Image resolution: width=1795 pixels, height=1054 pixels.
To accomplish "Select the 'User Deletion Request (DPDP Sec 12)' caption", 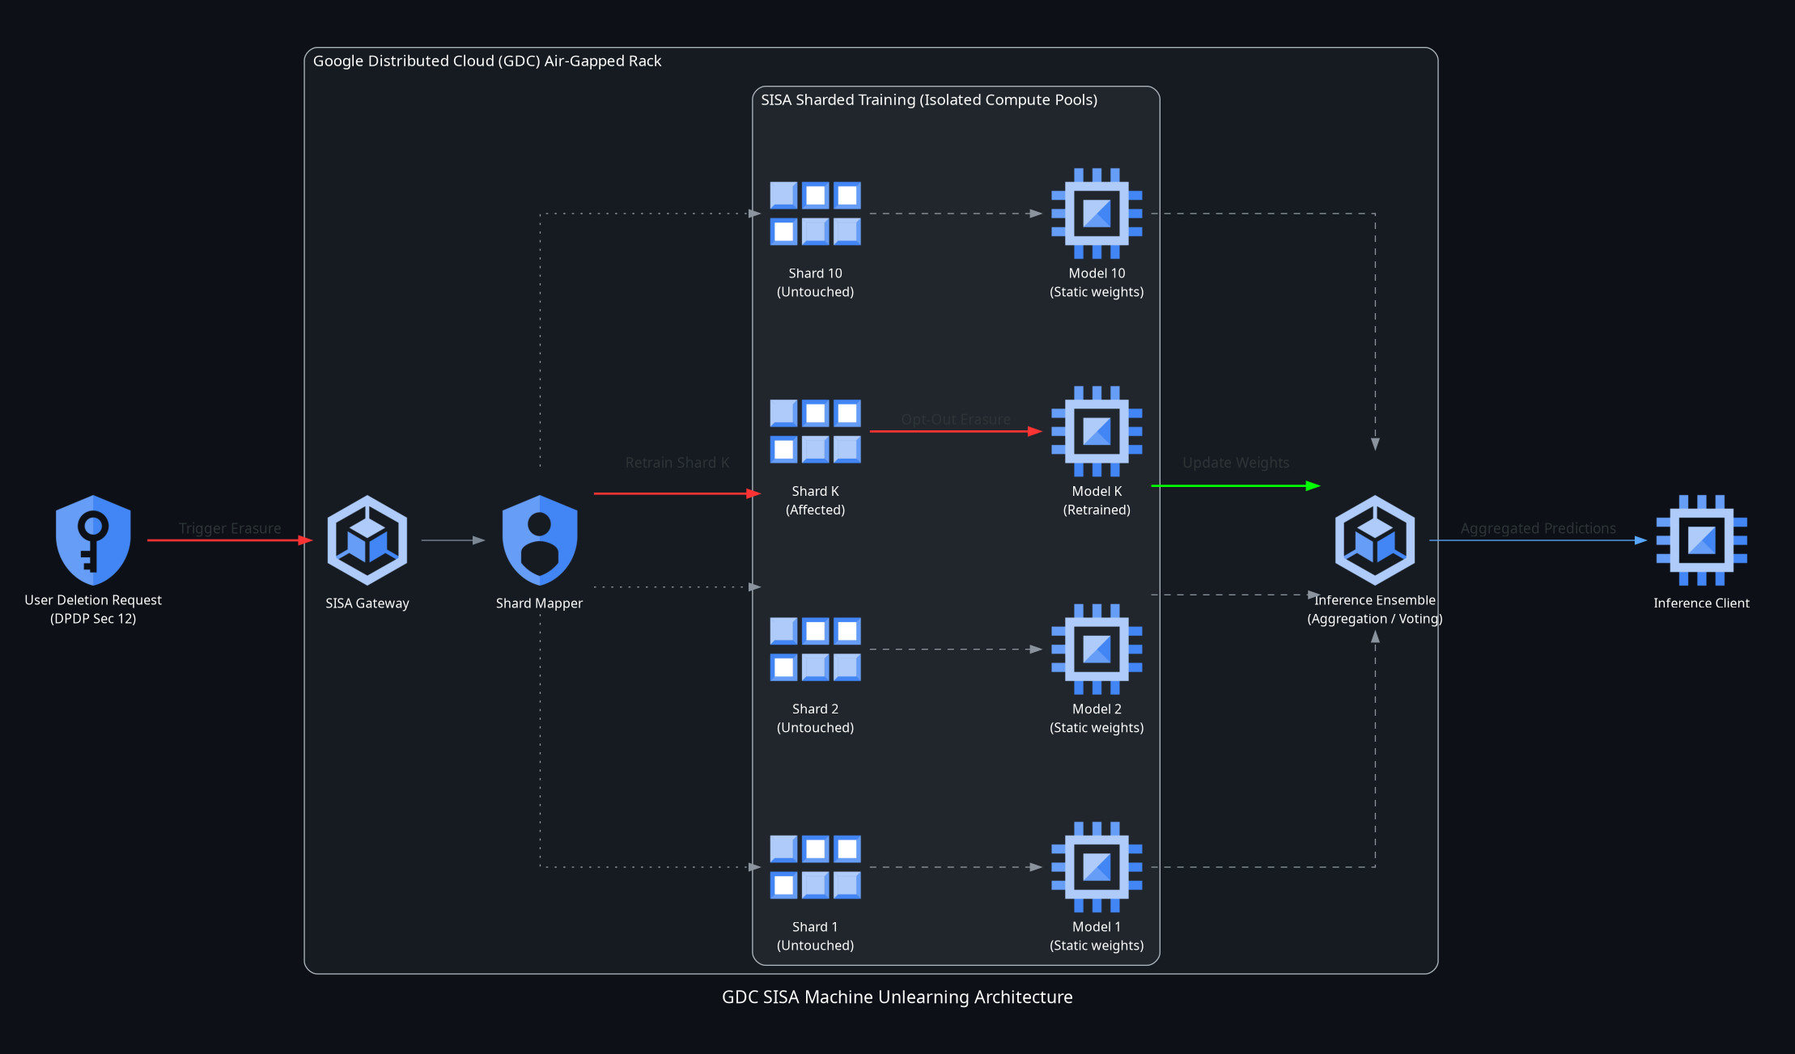I will tap(93, 609).
